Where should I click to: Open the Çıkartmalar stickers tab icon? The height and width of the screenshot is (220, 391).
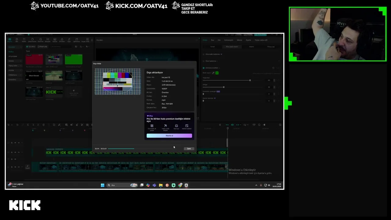point(32,40)
